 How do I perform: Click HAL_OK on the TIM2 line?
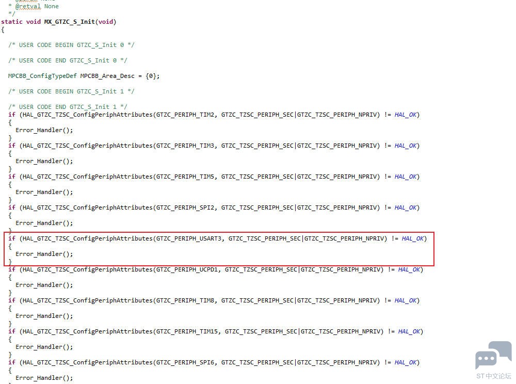[x=406, y=115]
